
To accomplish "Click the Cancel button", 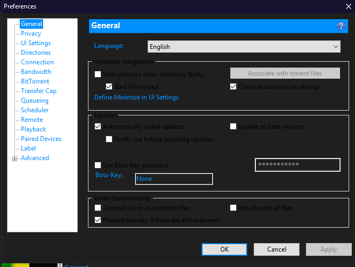I will pyautogui.click(x=277, y=249).
